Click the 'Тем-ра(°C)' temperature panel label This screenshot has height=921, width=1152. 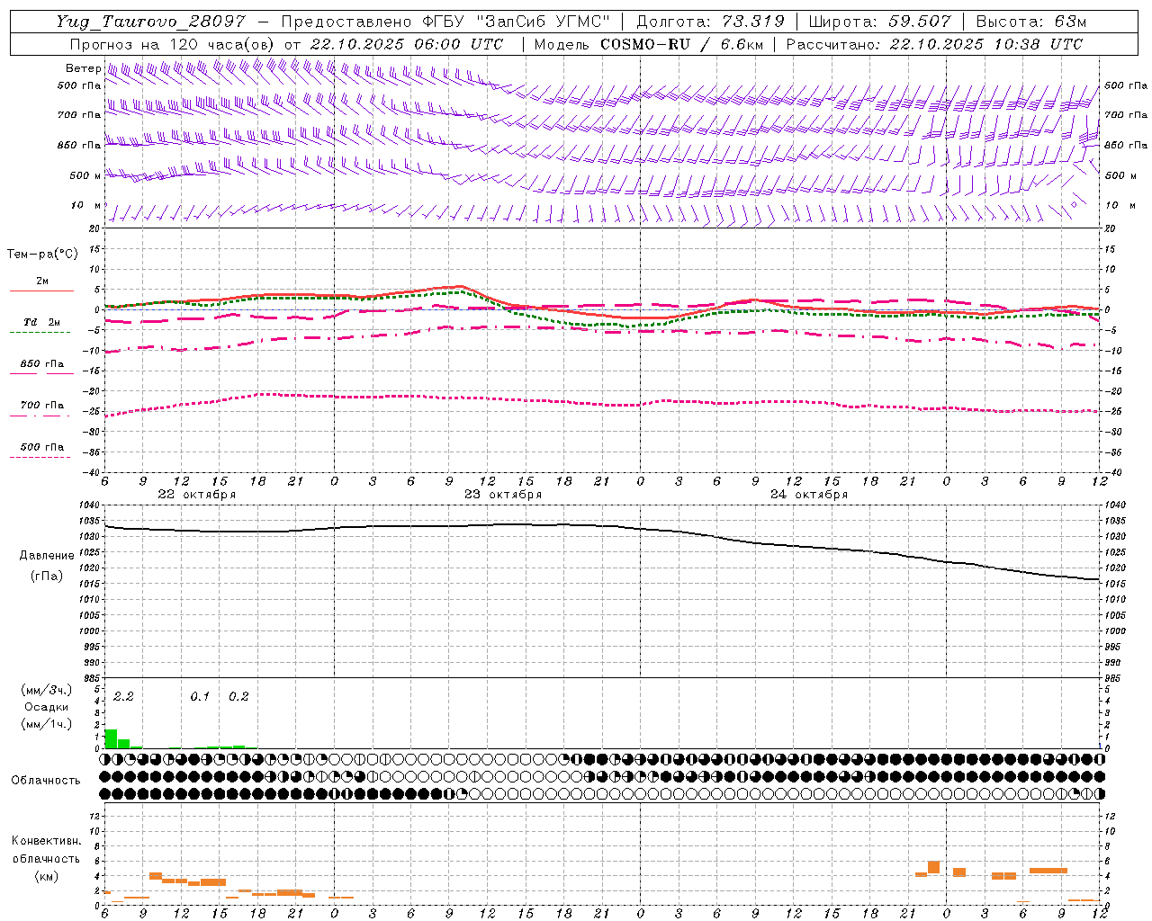click(x=42, y=255)
